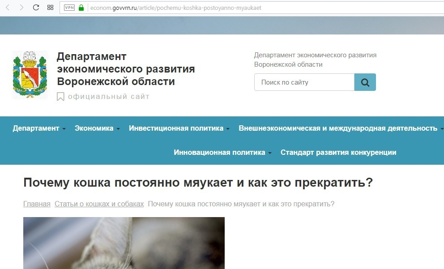Go back using browser back arrow
Image resolution: width=444 pixels, height=269 pixels.
(8, 8)
